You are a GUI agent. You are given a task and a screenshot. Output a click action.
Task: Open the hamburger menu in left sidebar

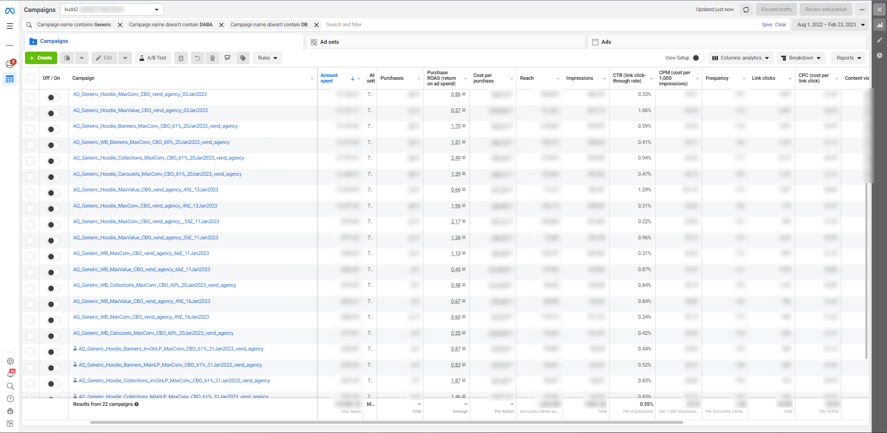coord(10,26)
